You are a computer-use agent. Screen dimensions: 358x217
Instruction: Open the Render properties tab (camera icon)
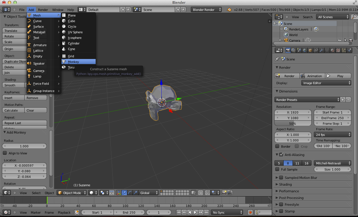(x=288, y=50)
